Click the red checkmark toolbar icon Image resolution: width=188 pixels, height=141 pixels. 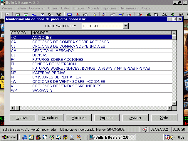pos(140,15)
